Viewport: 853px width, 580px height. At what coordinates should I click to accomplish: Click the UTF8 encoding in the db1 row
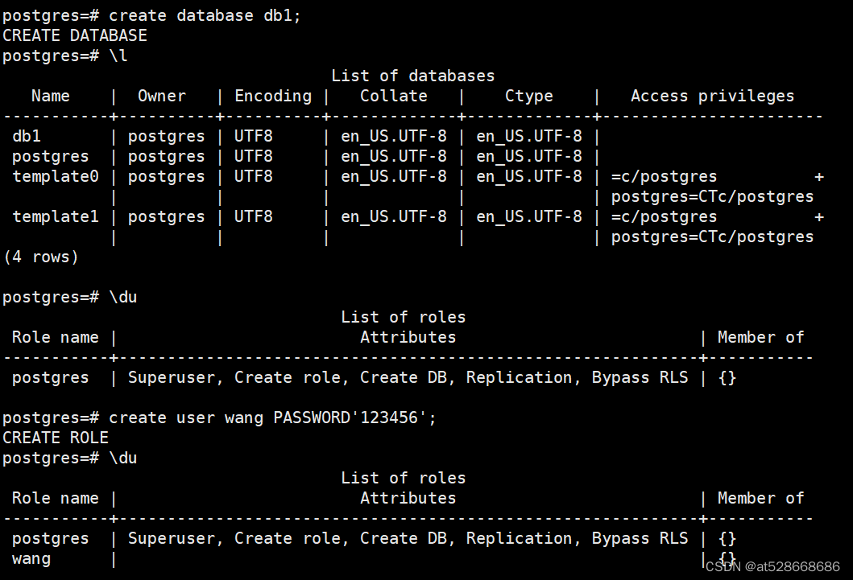(254, 136)
